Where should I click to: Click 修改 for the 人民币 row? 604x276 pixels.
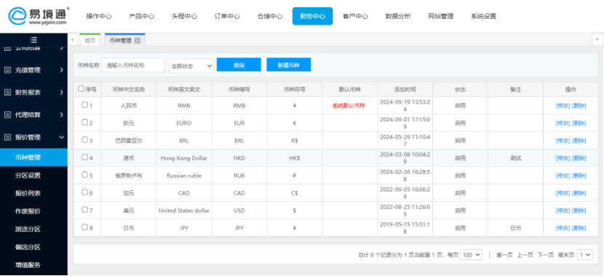[x=563, y=106]
